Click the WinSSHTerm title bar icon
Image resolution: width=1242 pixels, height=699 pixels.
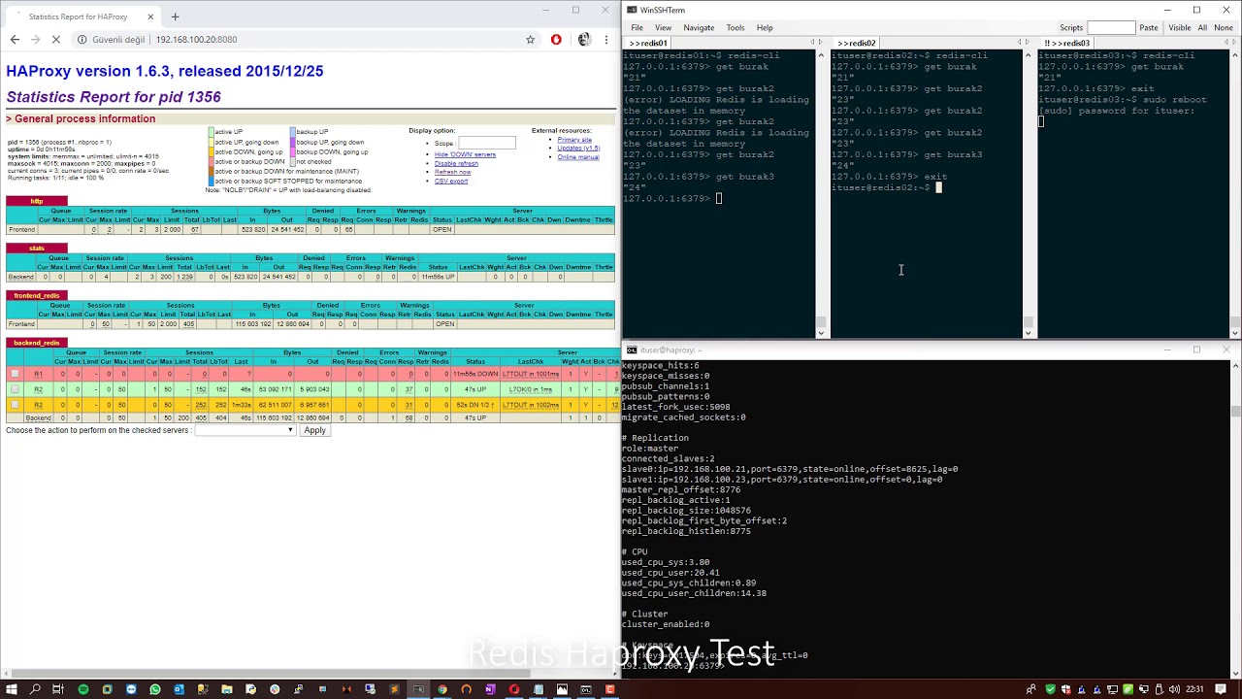click(x=632, y=10)
